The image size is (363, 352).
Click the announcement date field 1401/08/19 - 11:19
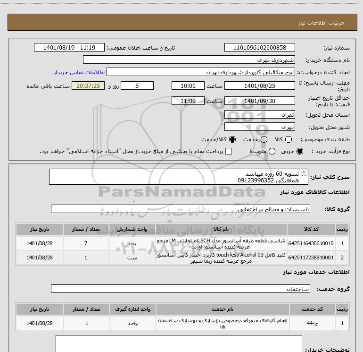[x=69, y=47]
